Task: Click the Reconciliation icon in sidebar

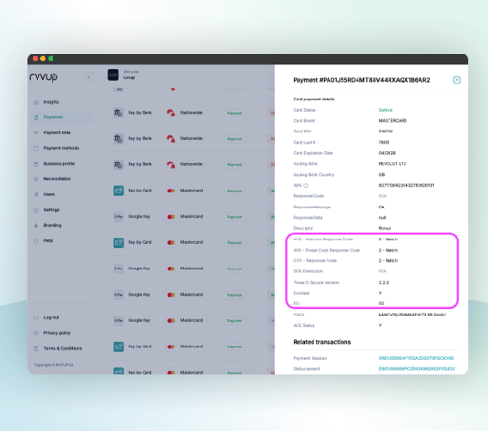Action: click(37, 179)
